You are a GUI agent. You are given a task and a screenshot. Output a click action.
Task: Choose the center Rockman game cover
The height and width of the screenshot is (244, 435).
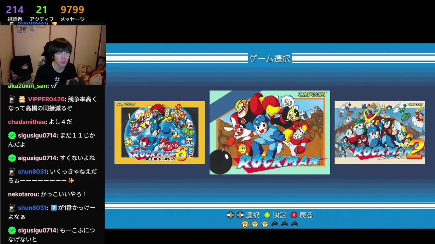[x=269, y=133]
